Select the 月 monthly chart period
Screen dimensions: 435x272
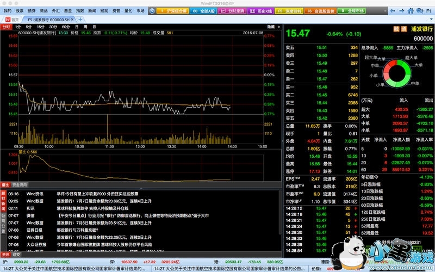point(94,27)
